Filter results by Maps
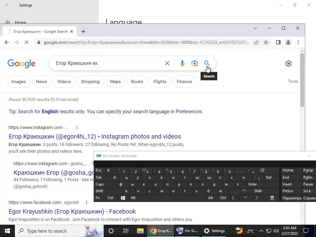 point(115,81)
